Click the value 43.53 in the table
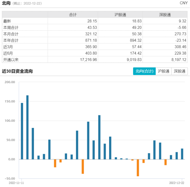This screenshot has width=190, height=187. (92, 28)
